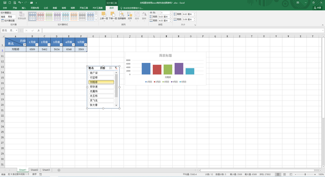This screenshot has width=325, height=177.
Task: Click the slicer columns (列) count field
Action: [x=165, y=13]
